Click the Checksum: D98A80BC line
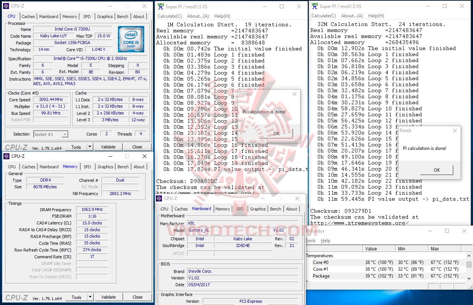 [x=187, y=181]
